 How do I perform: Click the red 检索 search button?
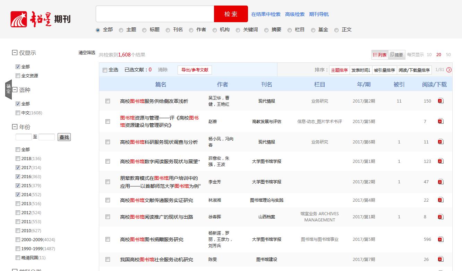click(231, 14)
